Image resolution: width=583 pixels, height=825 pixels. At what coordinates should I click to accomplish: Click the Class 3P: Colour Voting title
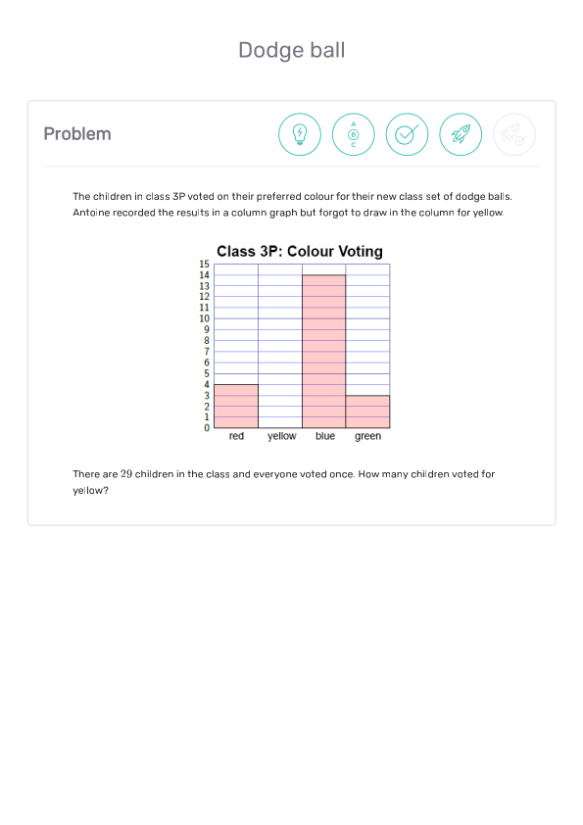pyautogui.click(x=300, y=252)
